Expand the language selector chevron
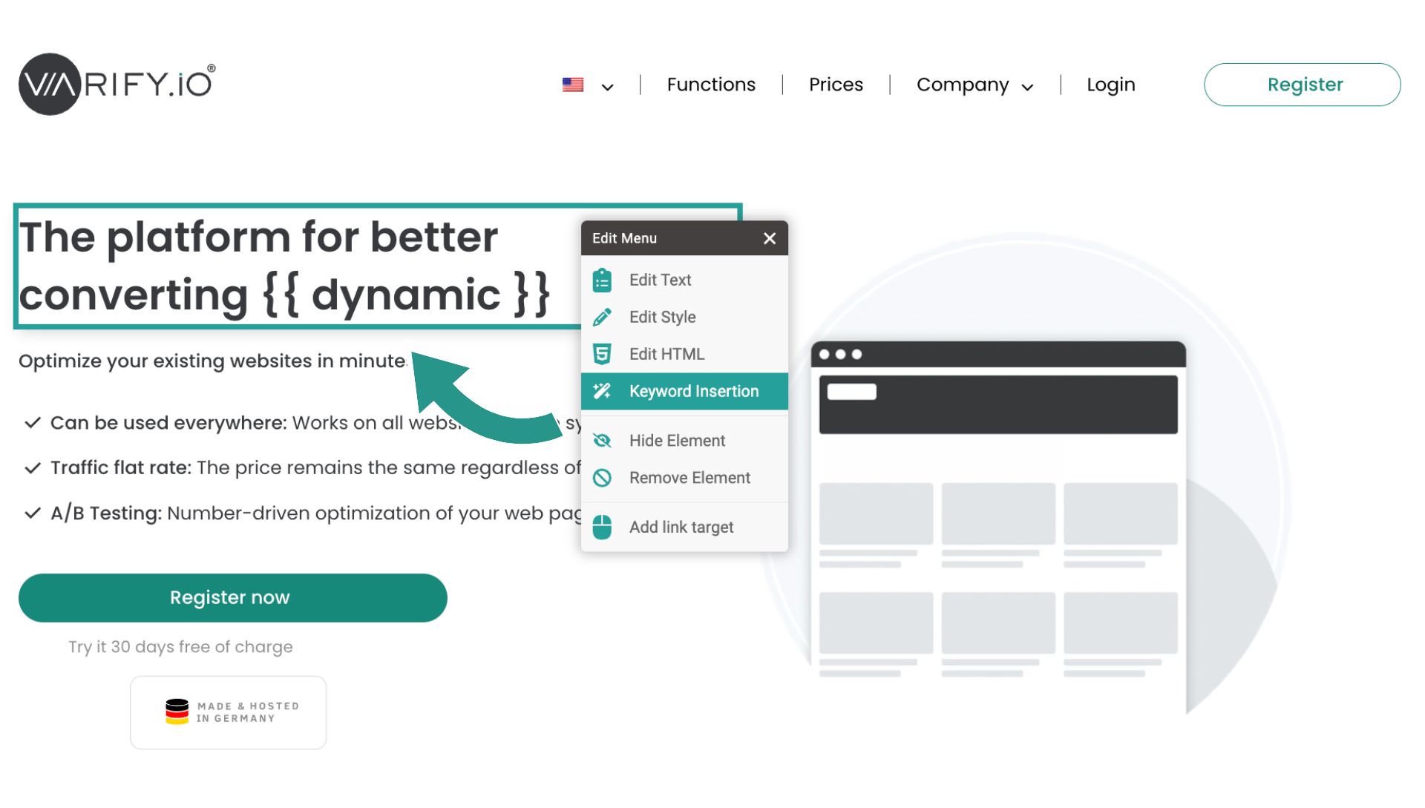 coord(607,87)
